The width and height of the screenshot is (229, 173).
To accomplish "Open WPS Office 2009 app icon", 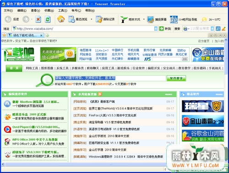I will (7, 142).
